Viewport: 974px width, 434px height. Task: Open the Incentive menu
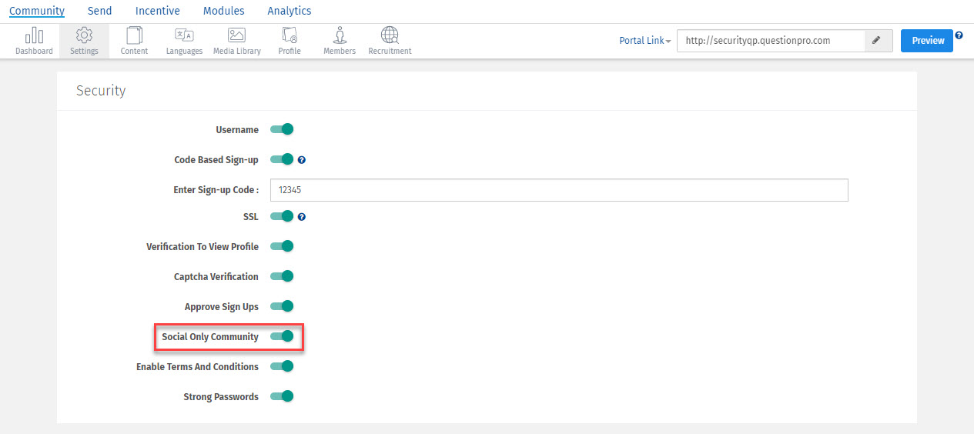click(157, 11)
